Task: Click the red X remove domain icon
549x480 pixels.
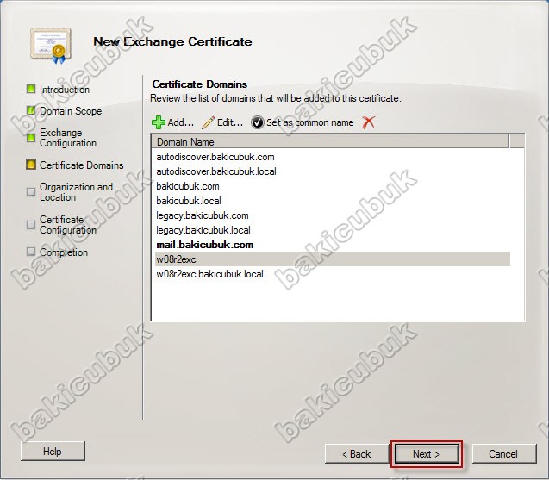Action: pyautogui.click(x=369, y=122)
